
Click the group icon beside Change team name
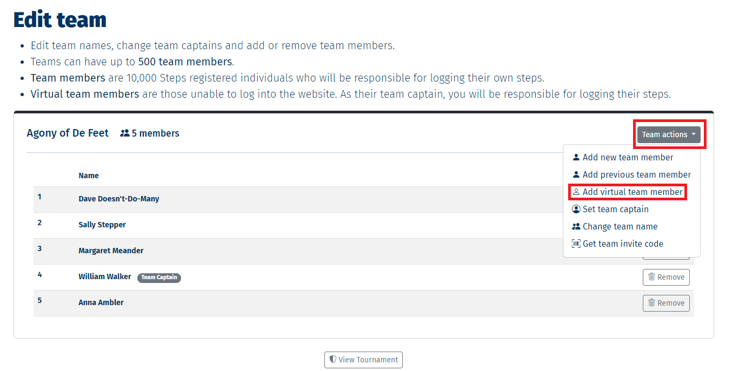pyautogui.click(x=576, y=227)
